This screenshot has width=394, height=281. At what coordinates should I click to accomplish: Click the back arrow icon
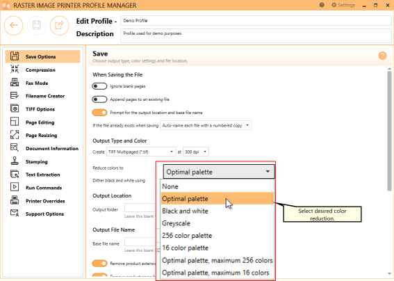14,26
